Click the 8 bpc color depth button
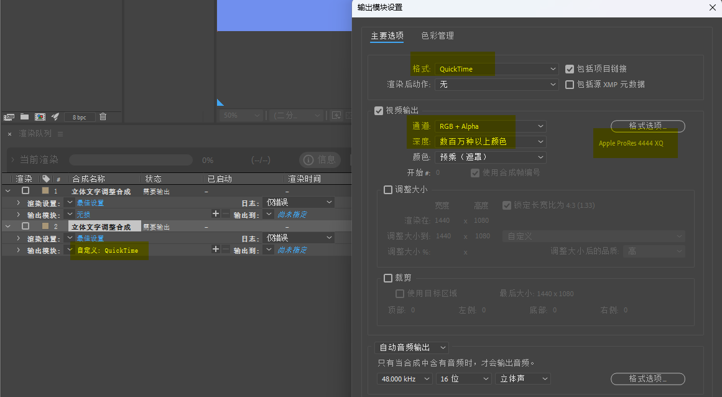Image resolution: width=722 pixels, height=397 pixels. click(79, 118)
